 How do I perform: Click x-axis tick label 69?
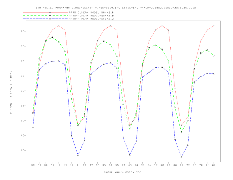coord(182,165)
